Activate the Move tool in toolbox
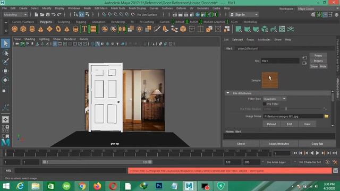340x191 pixels. click(x=5, y=71)
